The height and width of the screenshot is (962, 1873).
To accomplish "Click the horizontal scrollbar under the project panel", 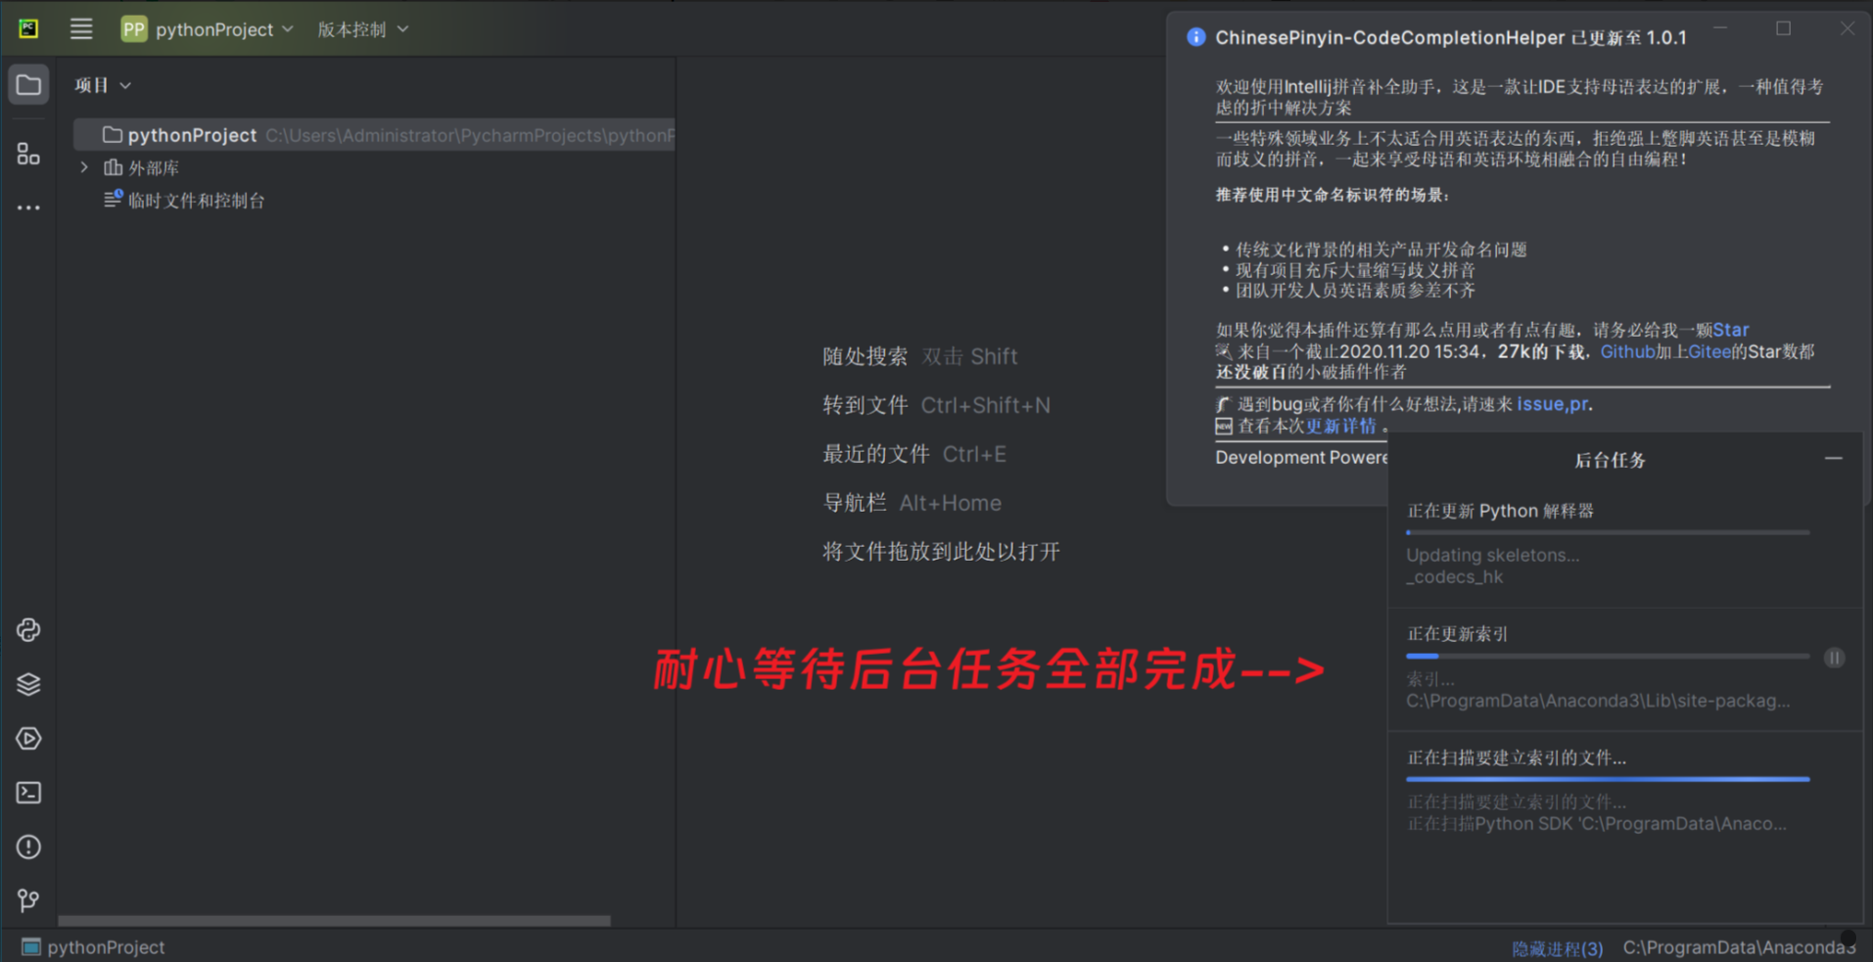I will tap(333, 920).
